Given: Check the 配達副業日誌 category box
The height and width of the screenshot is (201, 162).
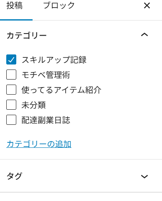Looking at the screenshot, I should coord(11,120).
